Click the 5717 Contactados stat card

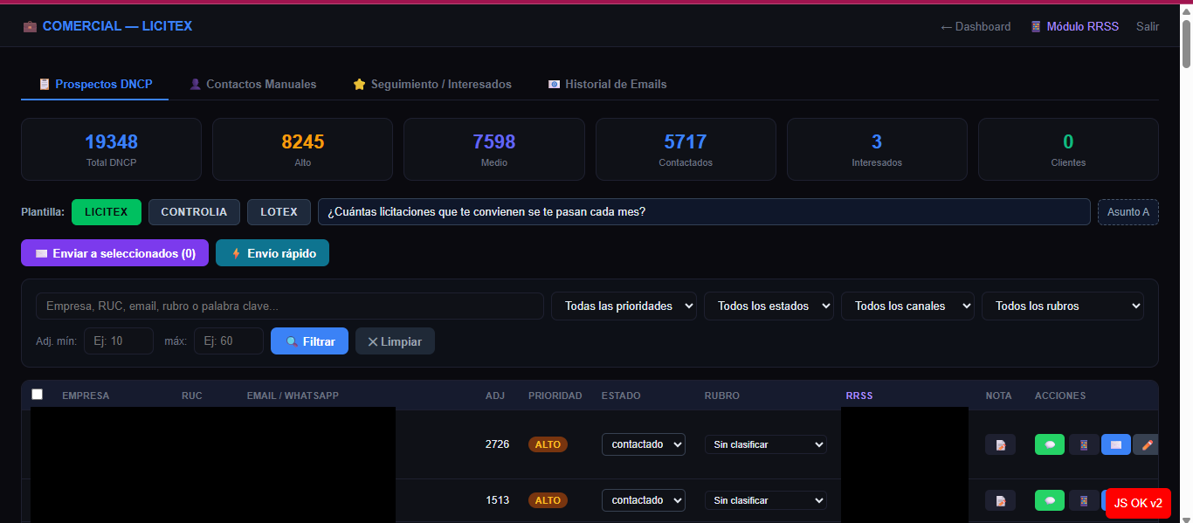click(x=686, y=149)
